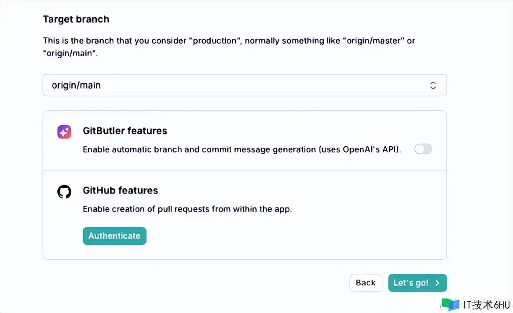Screen dimensions: 513x313
Task: Click the production branch description paragraph
Action: click(x=229, y=46)
